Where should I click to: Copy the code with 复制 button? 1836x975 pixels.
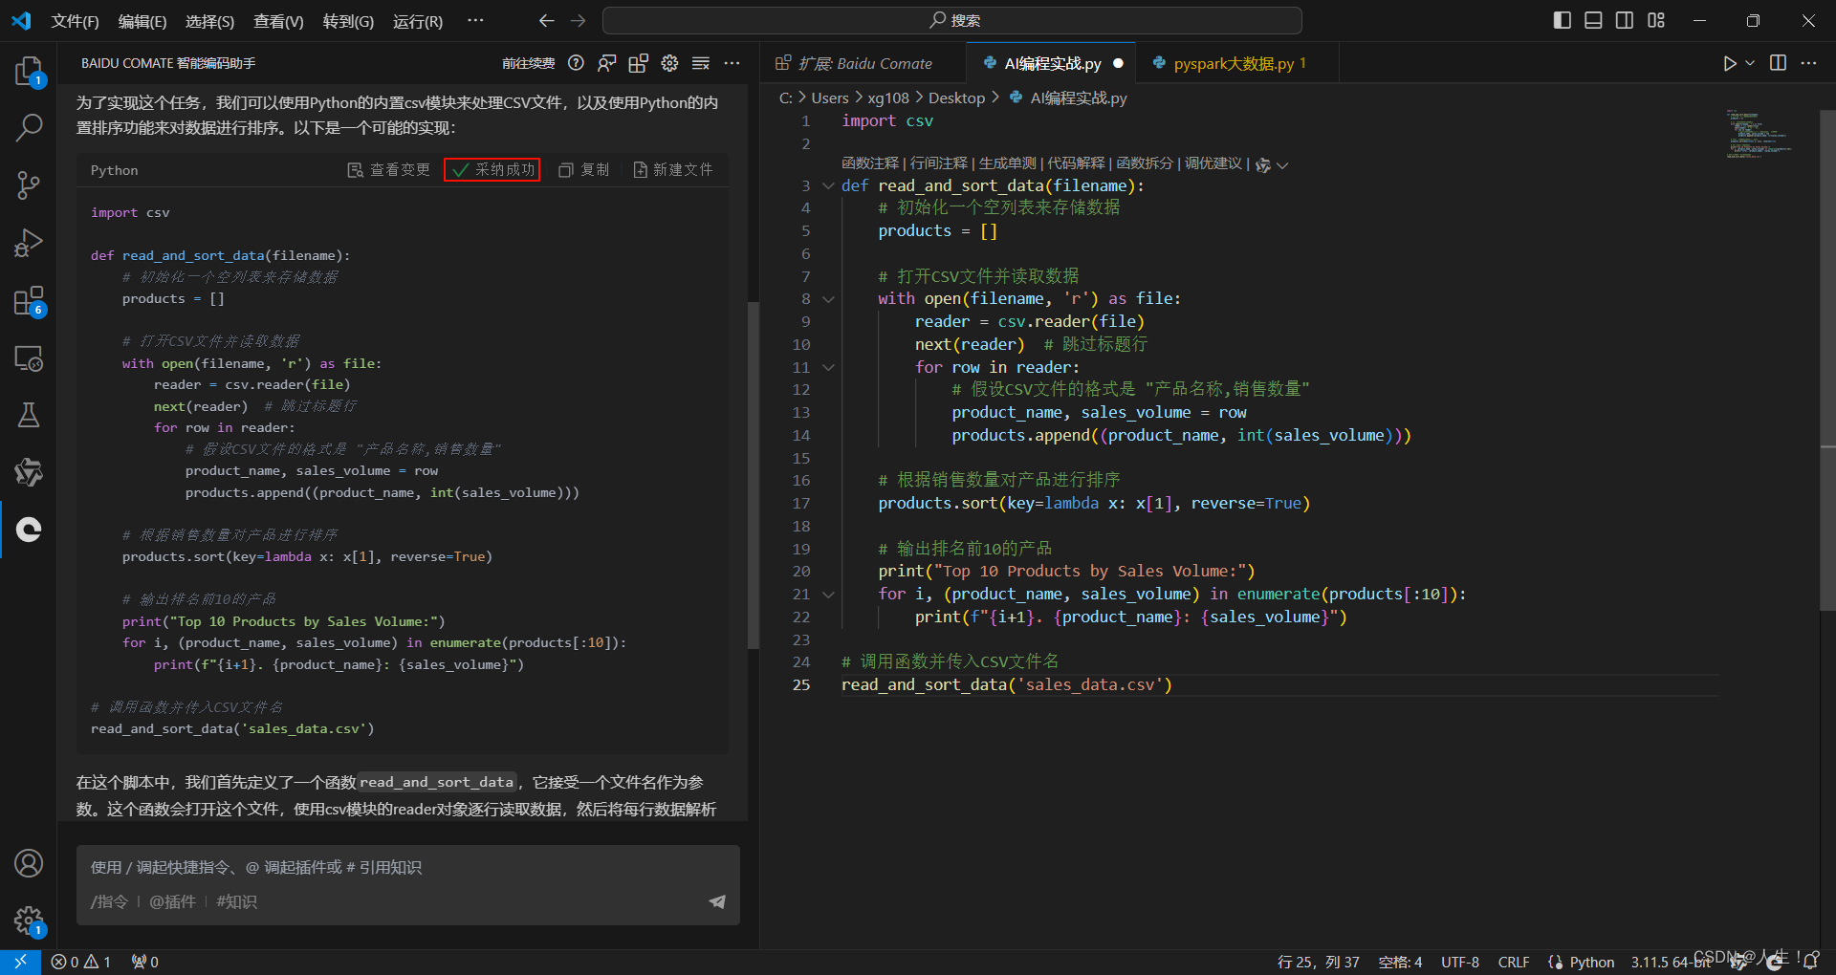[x=583, y=169]
